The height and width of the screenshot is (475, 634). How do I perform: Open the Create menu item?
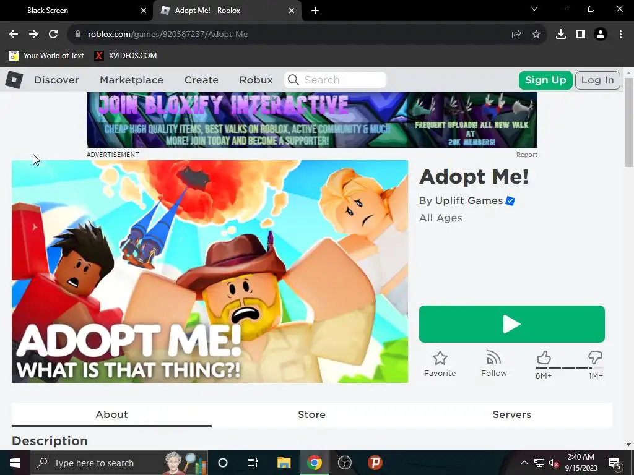click(x=201, y=80)
